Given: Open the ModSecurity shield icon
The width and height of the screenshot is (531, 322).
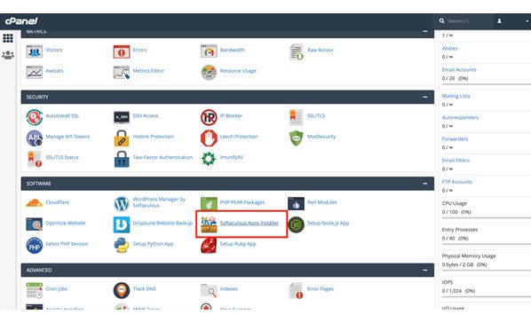Looking at the screenshot, I should (x=296, y=138).
